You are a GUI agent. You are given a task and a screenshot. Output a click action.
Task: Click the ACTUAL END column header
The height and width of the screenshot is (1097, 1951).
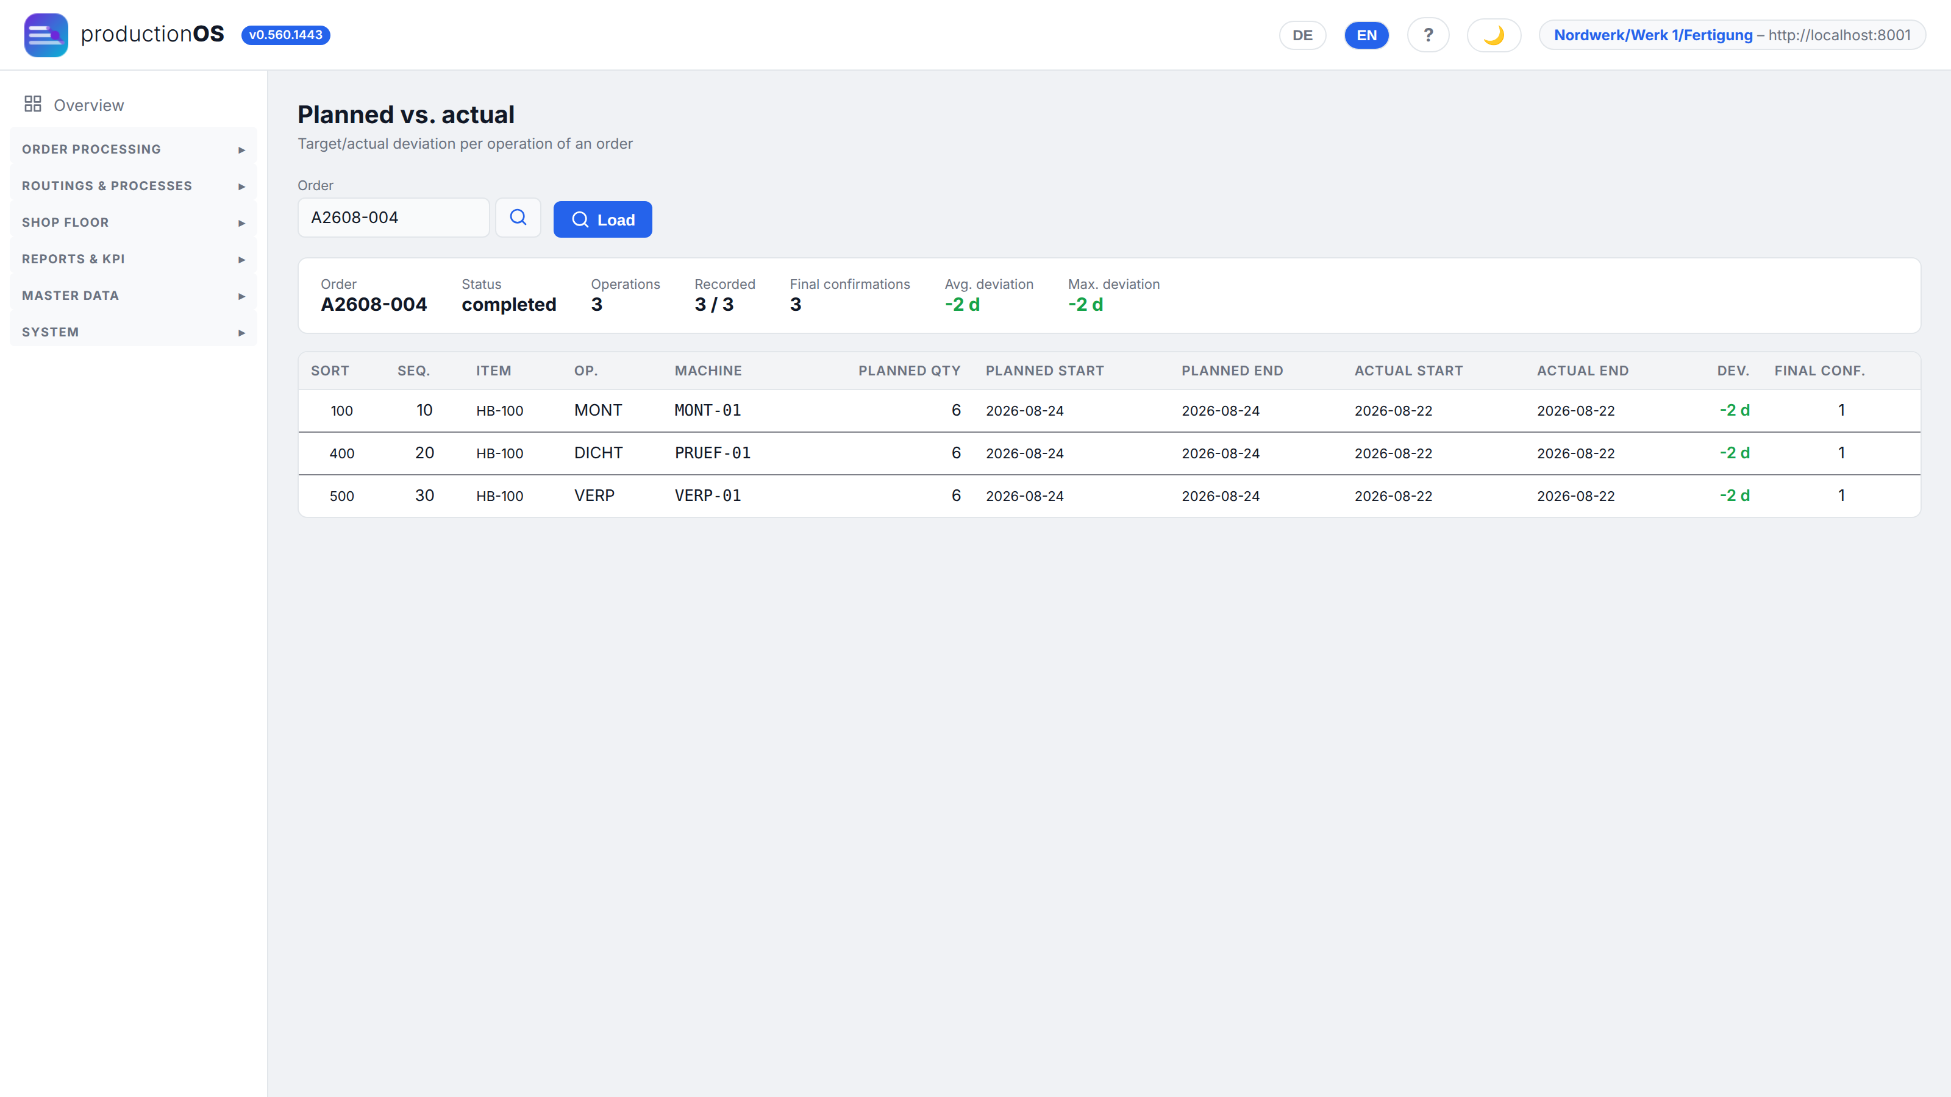(x=1582, y=371)
